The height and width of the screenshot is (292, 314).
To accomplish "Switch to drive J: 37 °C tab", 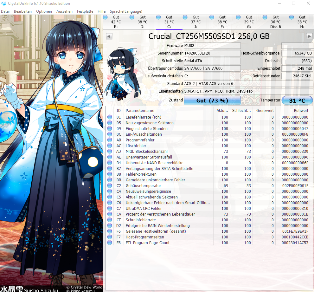I will [x=196, y=22].
